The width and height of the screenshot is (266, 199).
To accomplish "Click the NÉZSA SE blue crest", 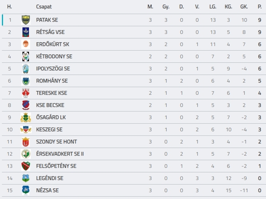I will (26, 191).
